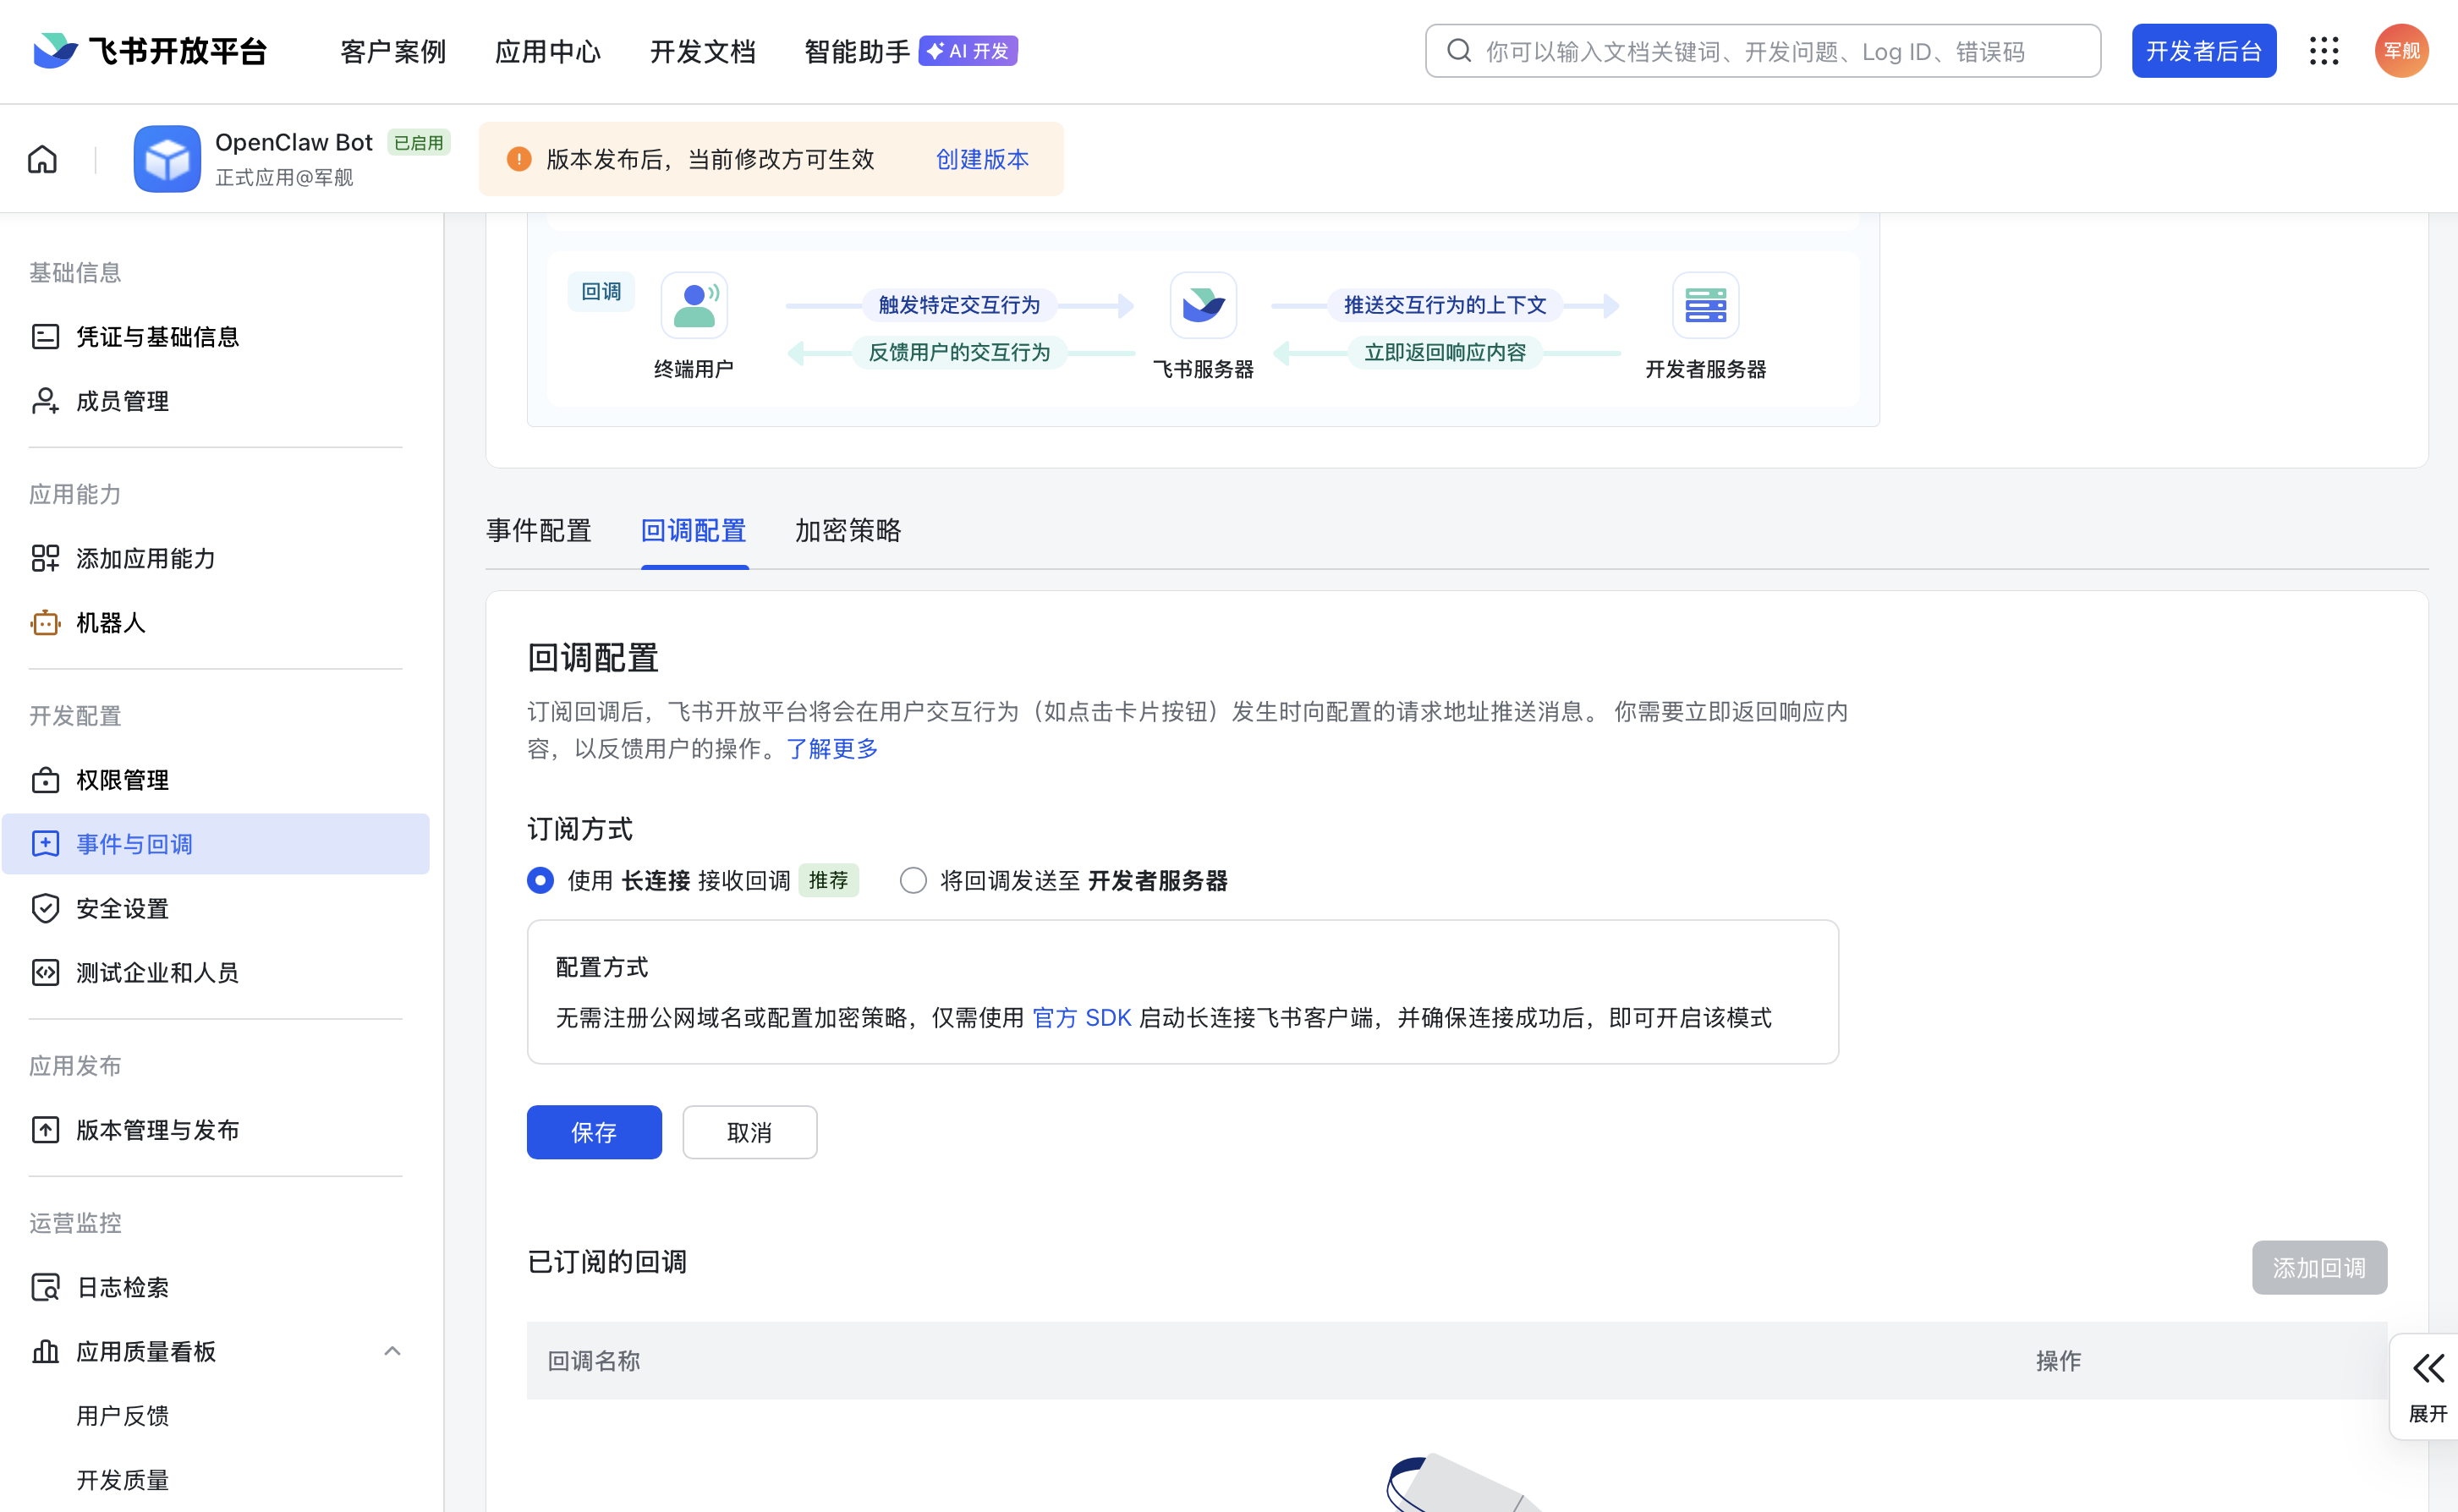Open 日志检索 log search in the sidebar

coord(122,1287)
